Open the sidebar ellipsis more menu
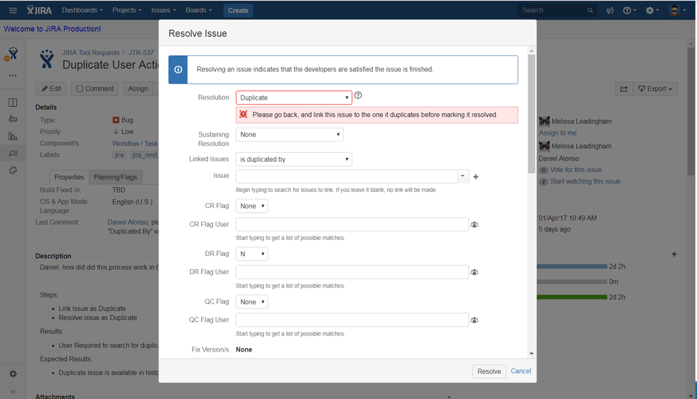 (13, 76)
